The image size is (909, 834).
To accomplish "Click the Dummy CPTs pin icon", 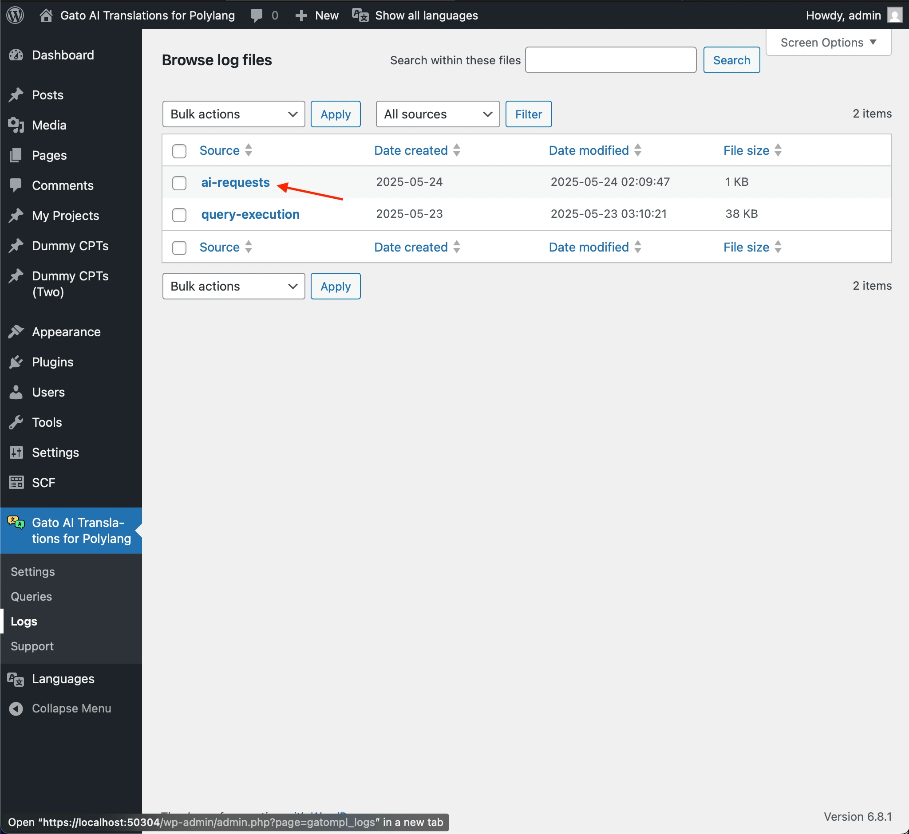I will pyautogui.click(x=16, y=245).
